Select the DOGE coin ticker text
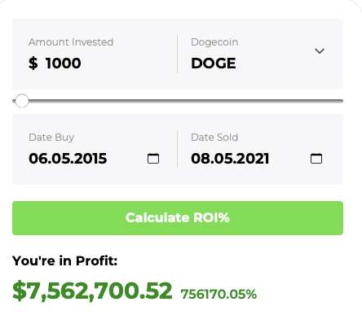 (x=214, y=63)
